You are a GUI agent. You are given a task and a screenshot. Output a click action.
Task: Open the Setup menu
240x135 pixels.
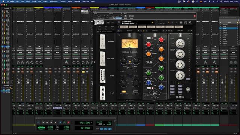(x=70, y=1)
